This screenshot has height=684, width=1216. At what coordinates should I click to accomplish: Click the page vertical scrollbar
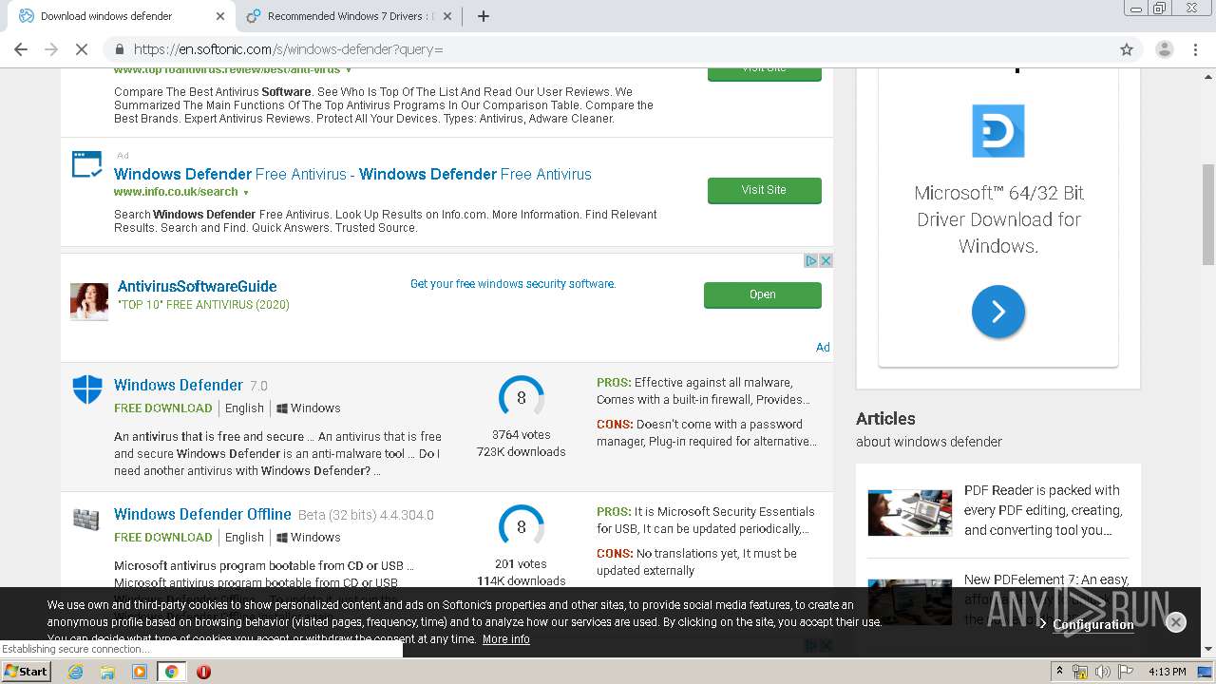click(x=1208, y=215)
